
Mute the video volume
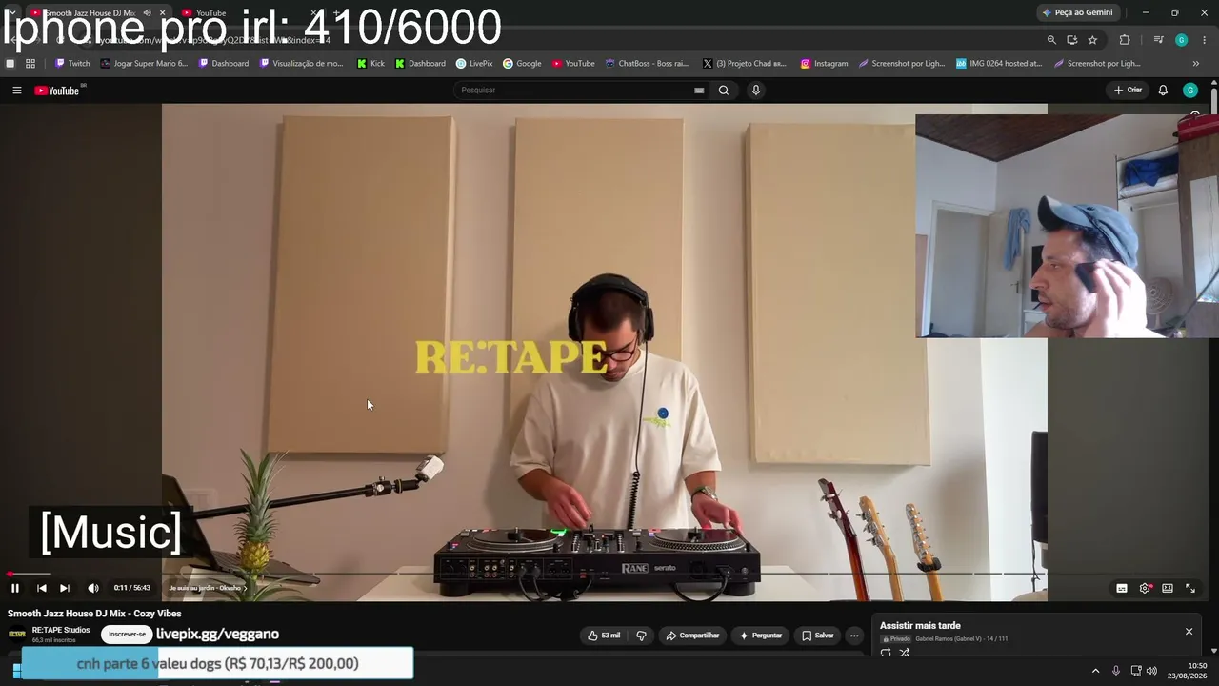coord(92,588)
